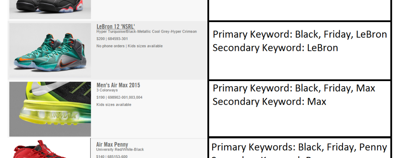Open the red Air Max Penny thumbnail

pyautogui.click(x=50, y=149)
